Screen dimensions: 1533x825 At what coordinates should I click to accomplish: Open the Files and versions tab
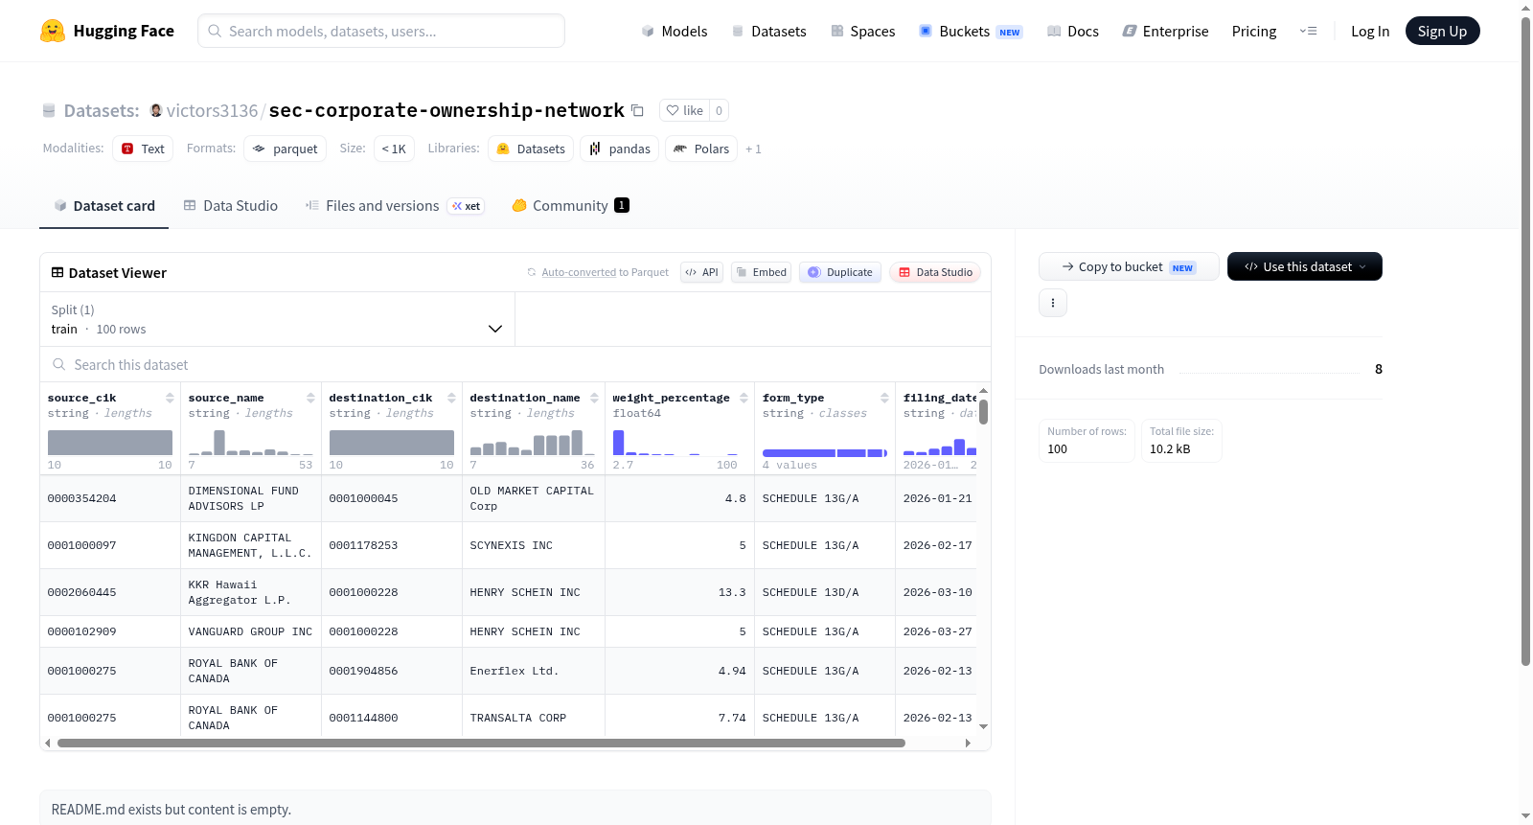(395, 206)
